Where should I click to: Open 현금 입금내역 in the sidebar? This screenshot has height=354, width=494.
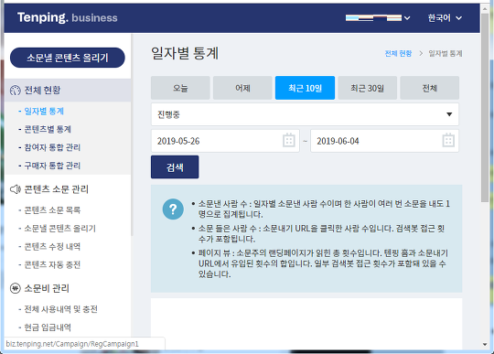tap(48, 327)
